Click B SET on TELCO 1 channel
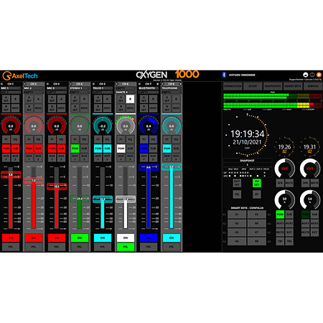The height and width of the screenshot is (323, 323). pyautogui.click(x=98, y=108)
